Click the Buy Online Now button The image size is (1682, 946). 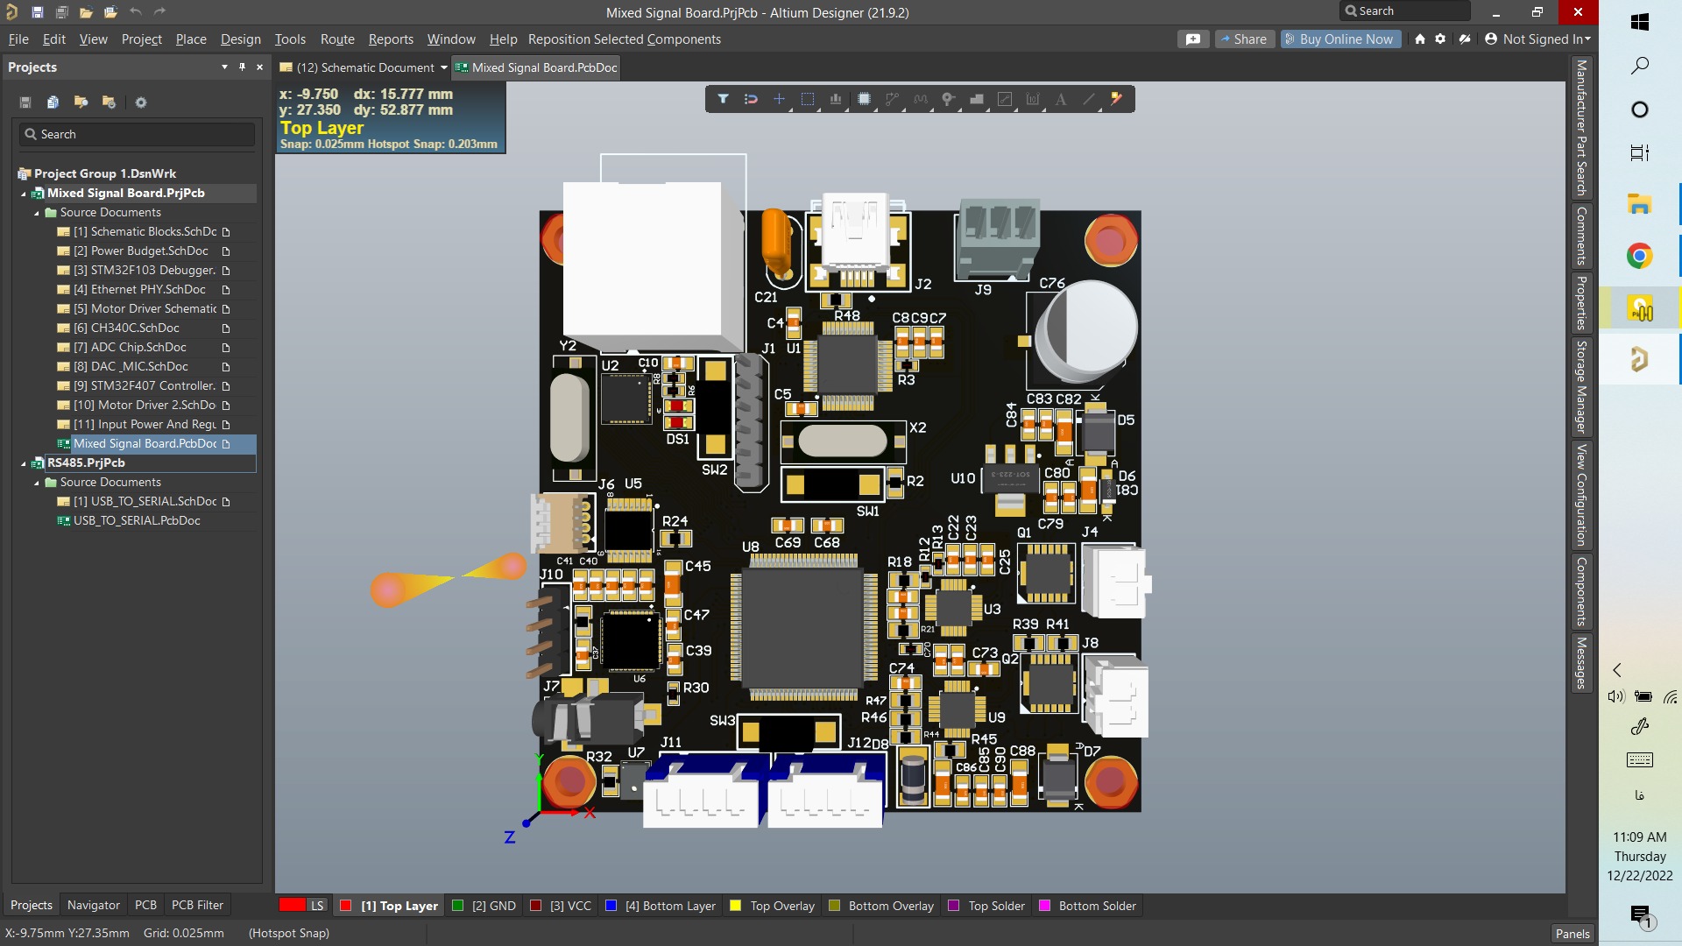[1339, 39]
